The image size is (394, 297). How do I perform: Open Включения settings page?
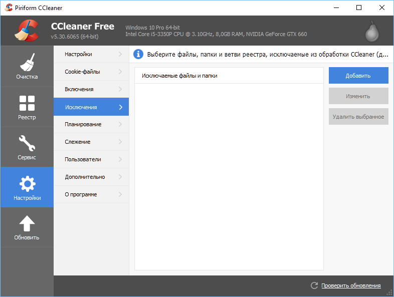[91, 89]
